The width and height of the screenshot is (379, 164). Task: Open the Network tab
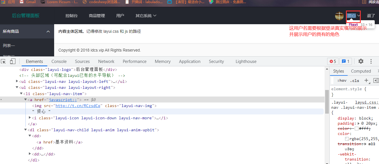coord(106,61)
